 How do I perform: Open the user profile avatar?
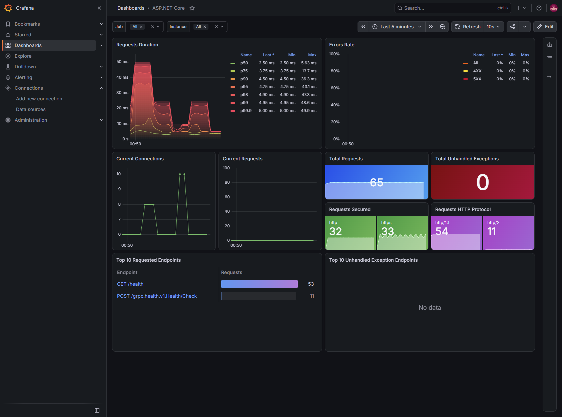point(554,8)
